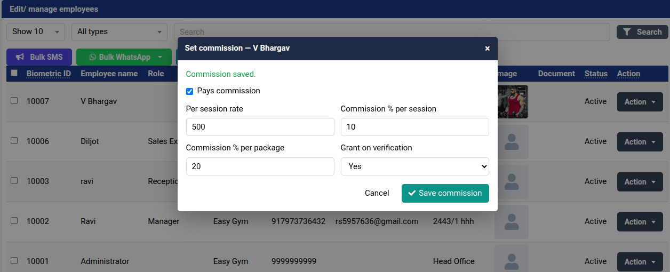Click the V Bhargav employee name
Image resolution: width=670 pixels, height=272 pixels.
pyautogui.click(x=99, y=101)
